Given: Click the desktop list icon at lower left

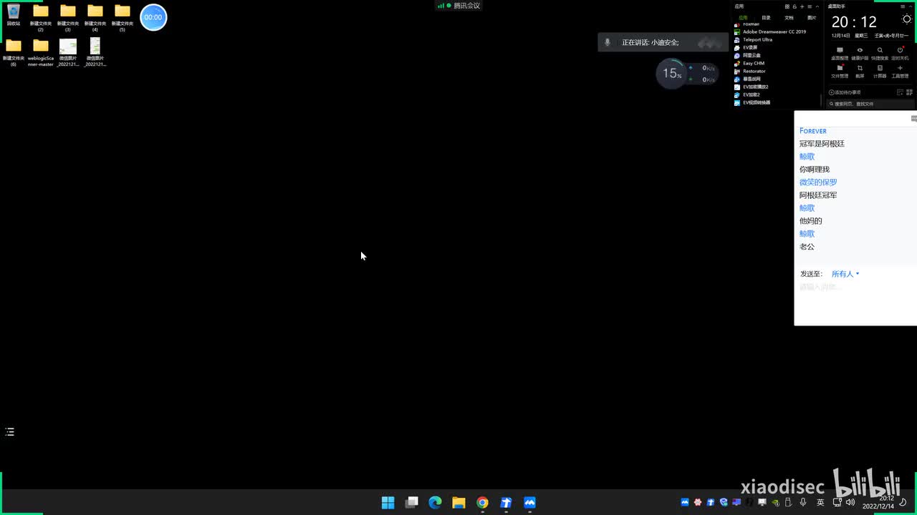Looking at the screenshot, I should tap(10, 432).
